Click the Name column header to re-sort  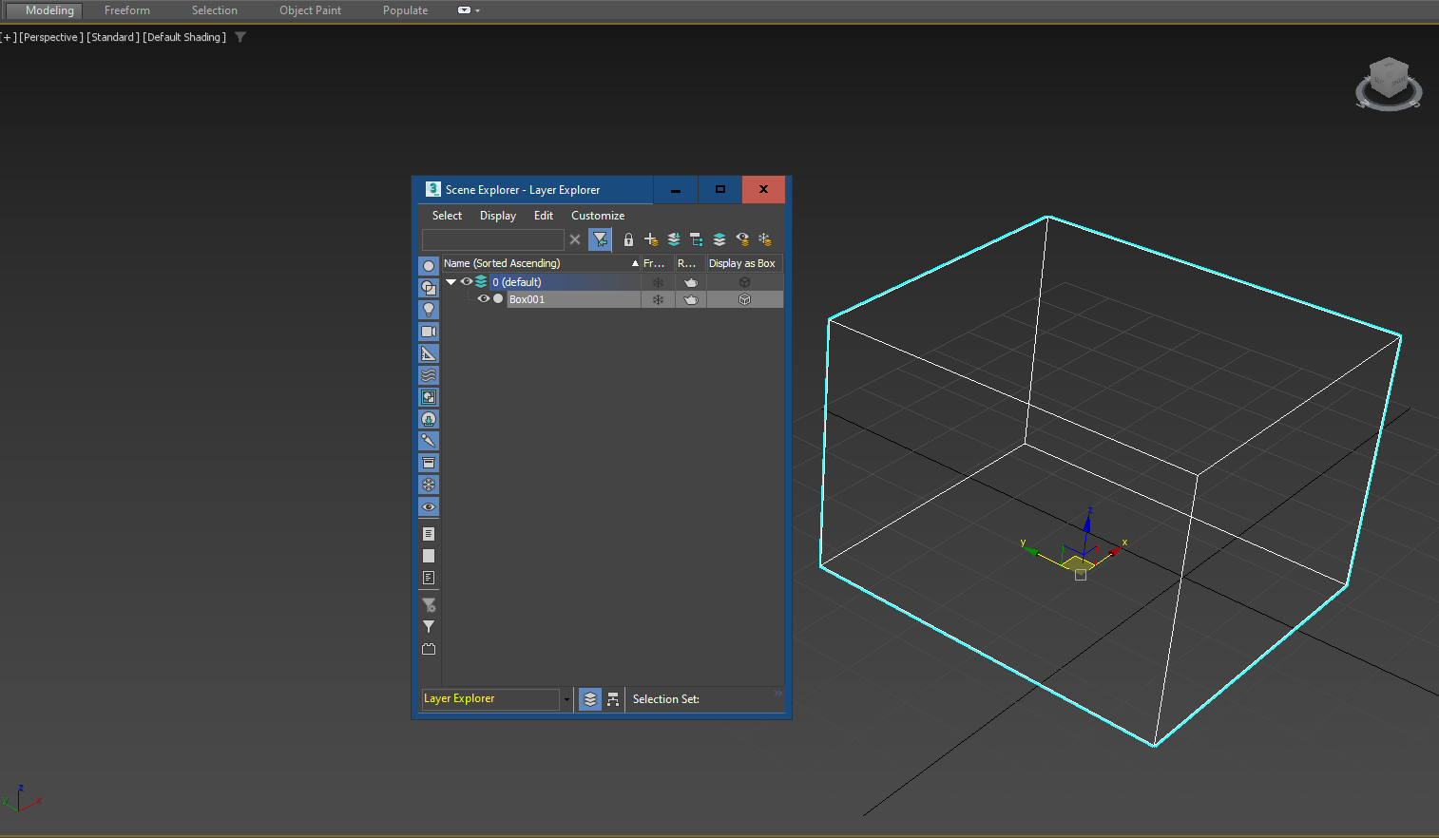(x=502, y=263)
